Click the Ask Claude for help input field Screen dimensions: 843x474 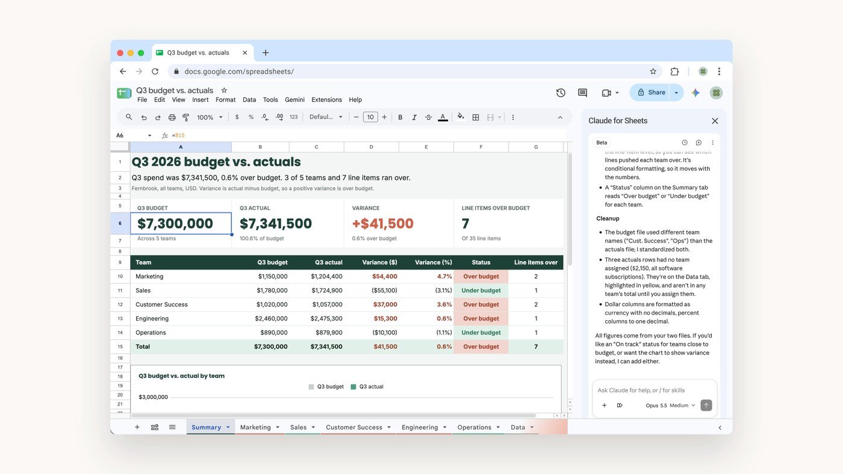click(x=655, y=390)
